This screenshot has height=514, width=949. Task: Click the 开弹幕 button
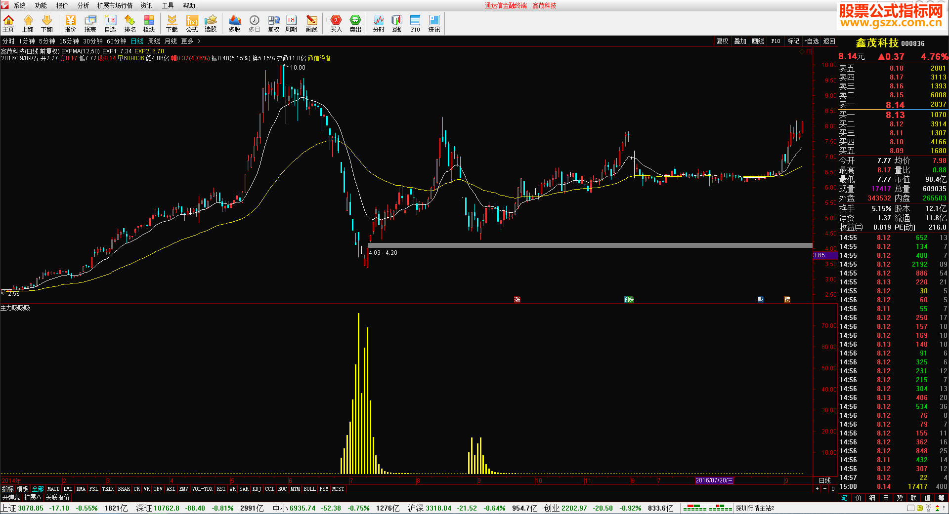pos(11,497)
